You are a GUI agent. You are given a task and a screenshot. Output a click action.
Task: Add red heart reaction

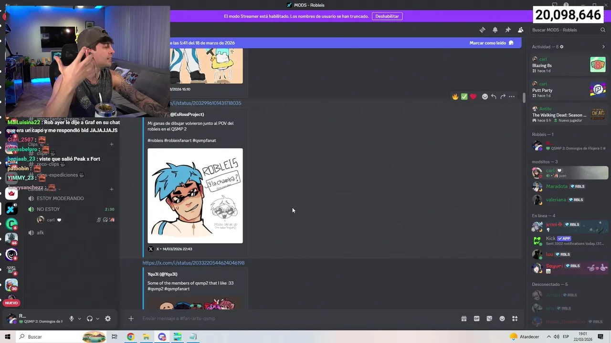(x=473, y=97)
